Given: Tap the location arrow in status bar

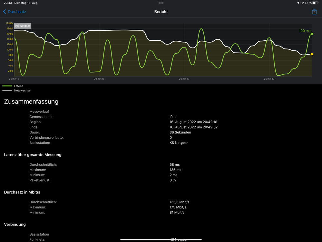Looking at the screenshot, I should click(x=298, y=3).
